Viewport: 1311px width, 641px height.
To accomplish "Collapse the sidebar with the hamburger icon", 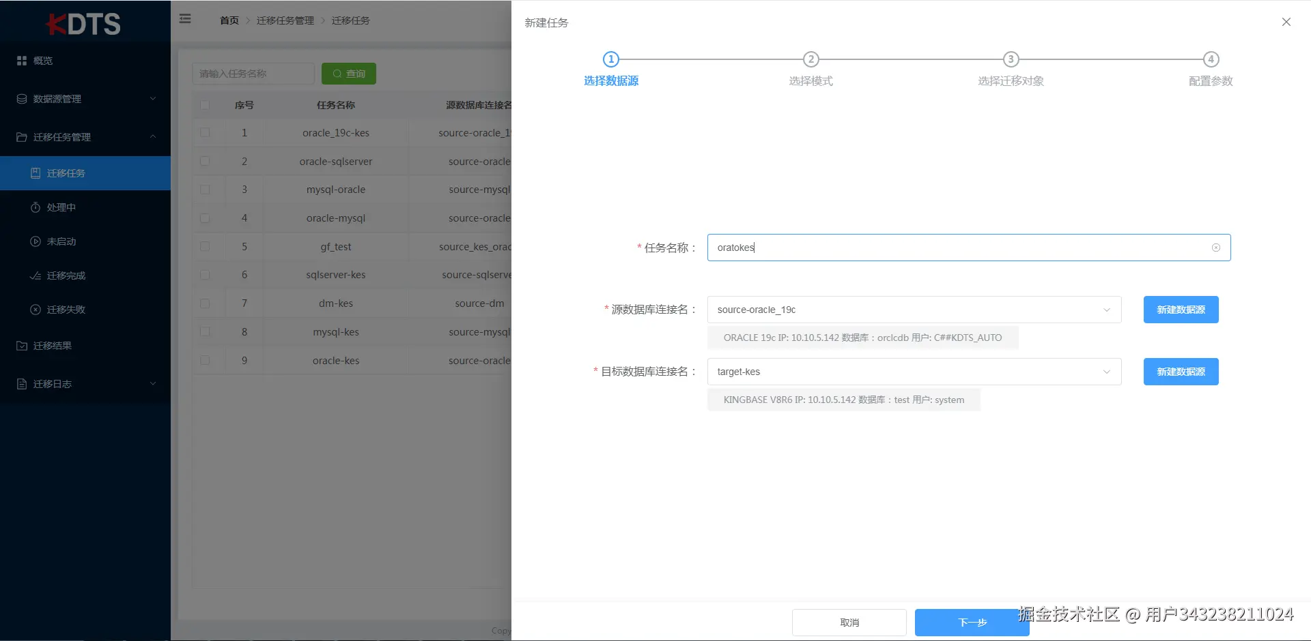I will 184,18.
